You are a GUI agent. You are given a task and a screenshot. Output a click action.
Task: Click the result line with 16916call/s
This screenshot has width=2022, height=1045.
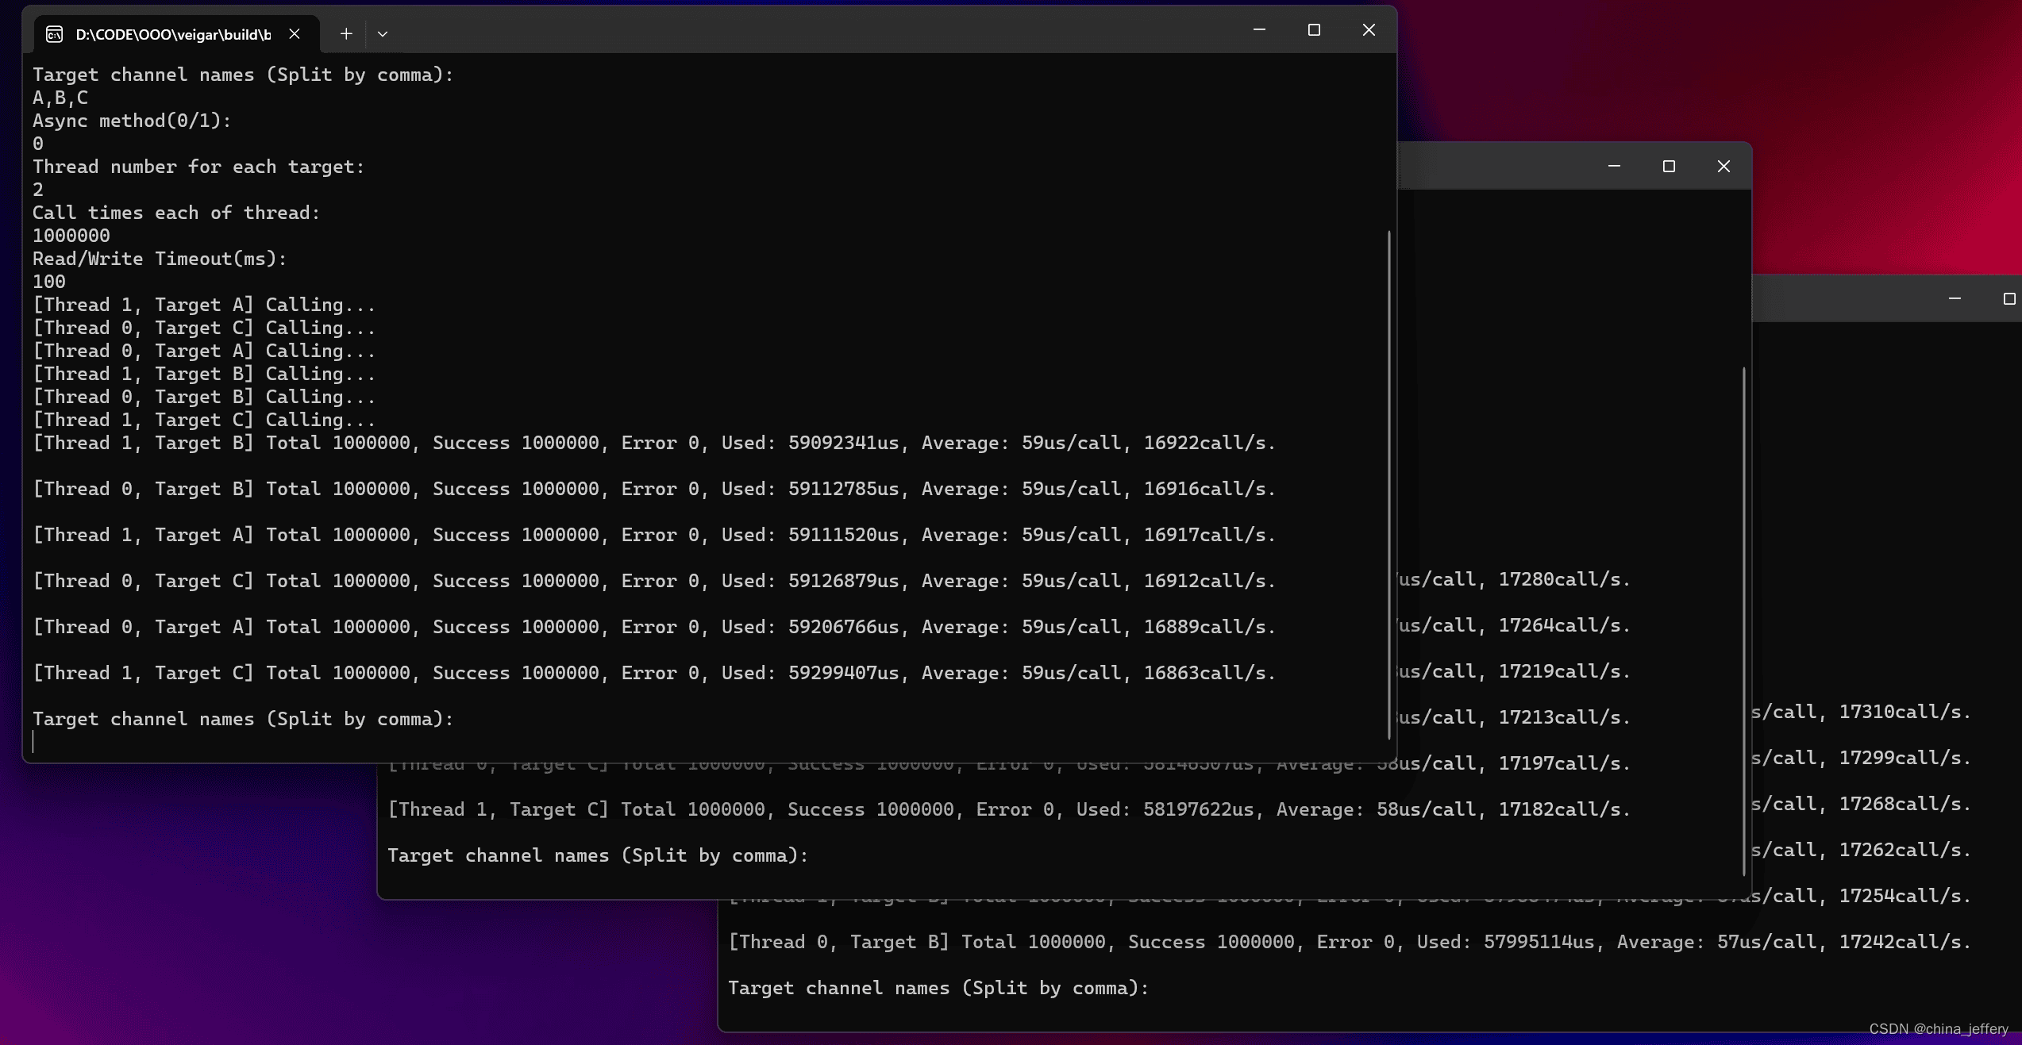pos(654,489)
